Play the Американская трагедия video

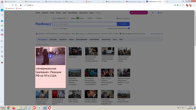(50, 56)
